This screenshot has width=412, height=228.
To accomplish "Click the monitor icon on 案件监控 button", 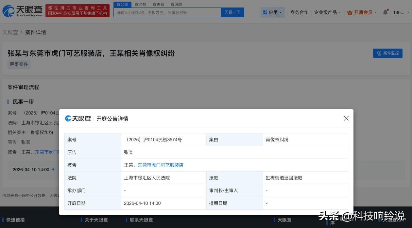I will click(x=379, y=53).
